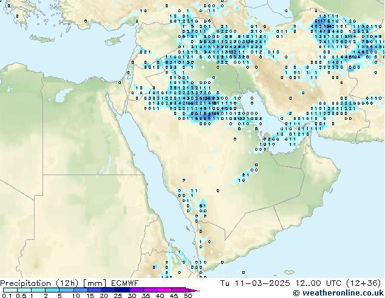The width and height of the screenshot is (385, 298).
Task: Click the '5' legend scale label
Action: point(60,296)
